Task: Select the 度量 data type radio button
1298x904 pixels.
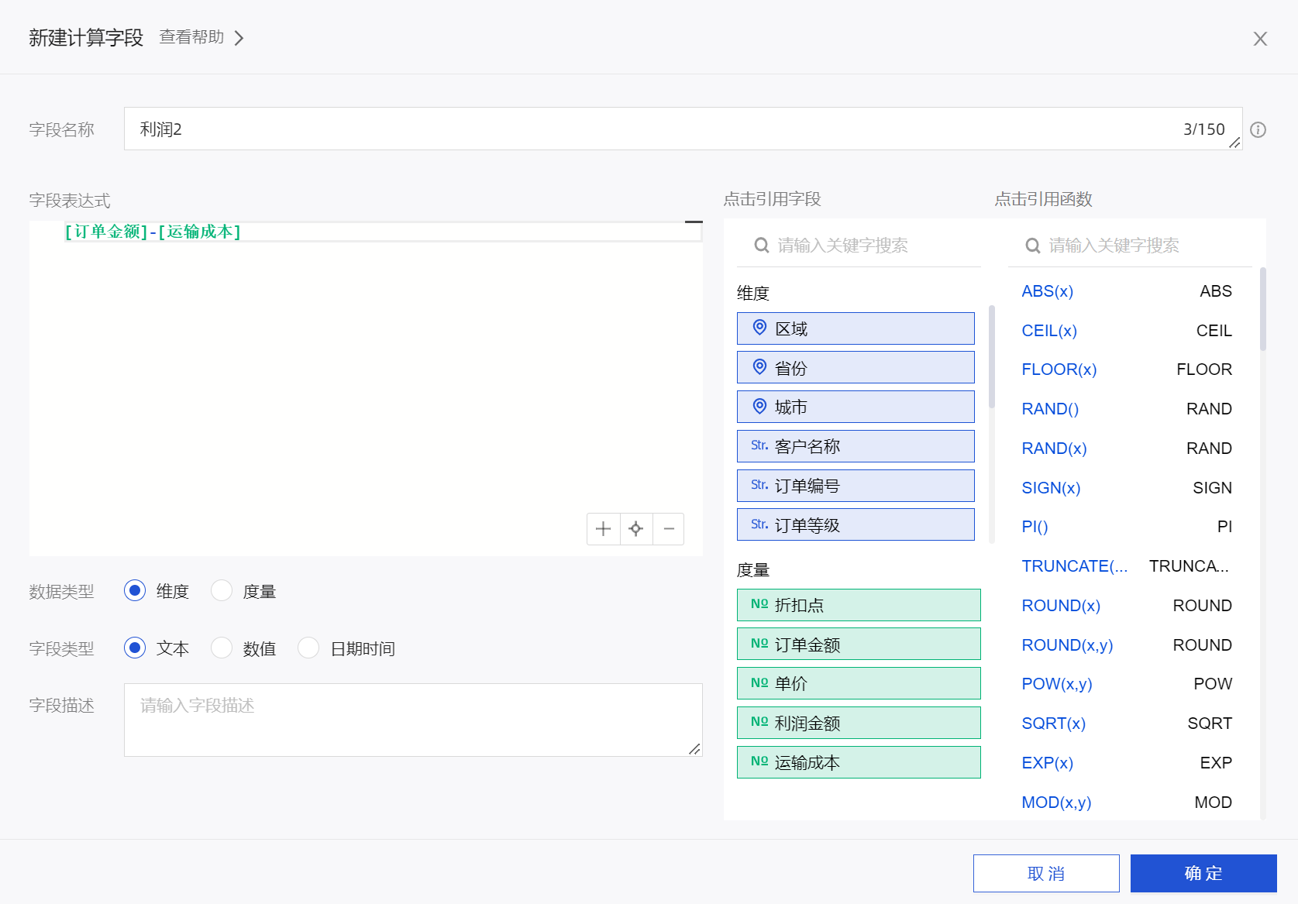Action: 222,591
